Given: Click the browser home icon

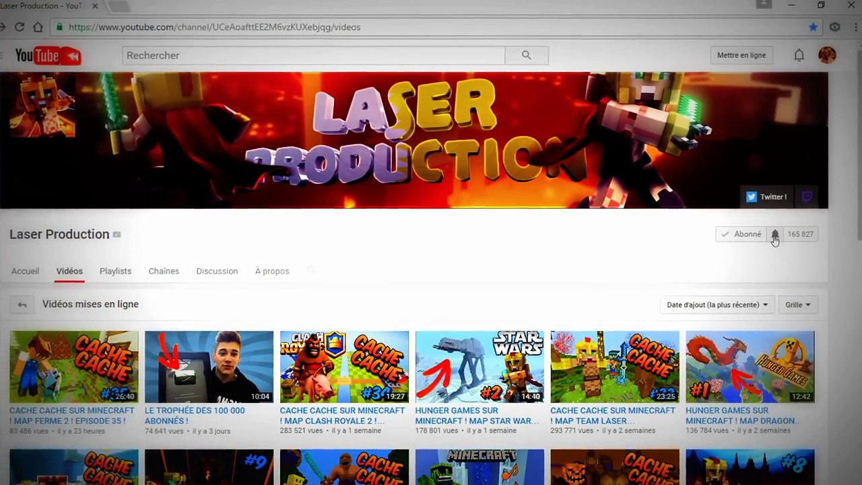Looking at the screenshot, I should (38, 27).
